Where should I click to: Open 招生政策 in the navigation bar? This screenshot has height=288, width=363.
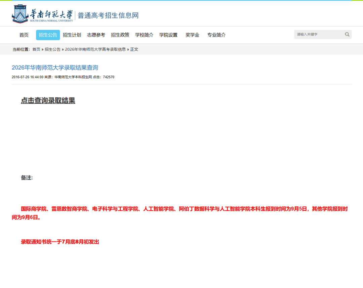pos(120,35)
